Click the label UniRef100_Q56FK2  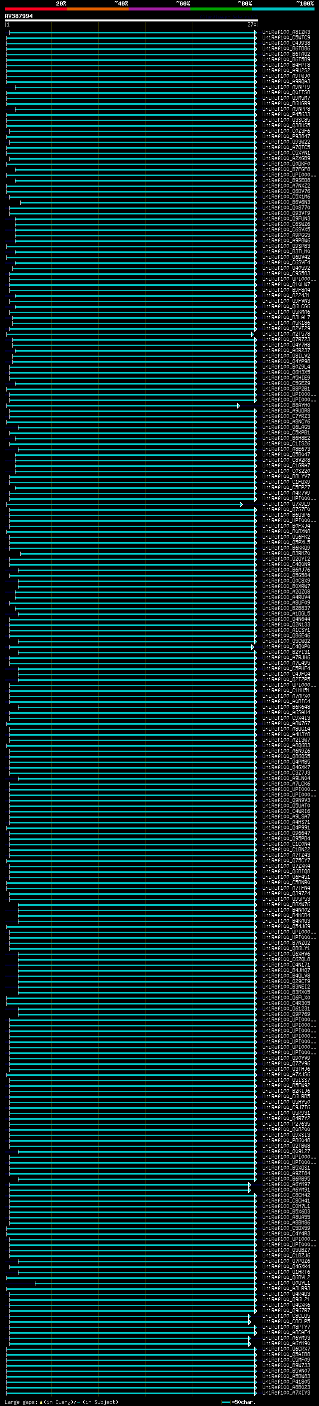(286, 537)
